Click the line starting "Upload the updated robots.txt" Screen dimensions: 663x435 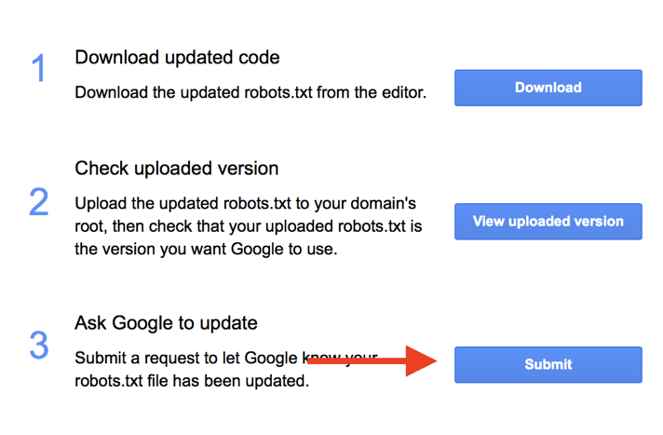click(x=253, y=203)
